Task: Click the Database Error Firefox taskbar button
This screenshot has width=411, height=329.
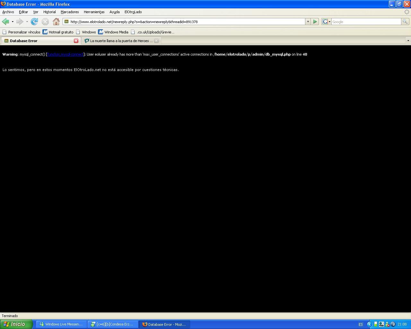Action: coord(164,324)
